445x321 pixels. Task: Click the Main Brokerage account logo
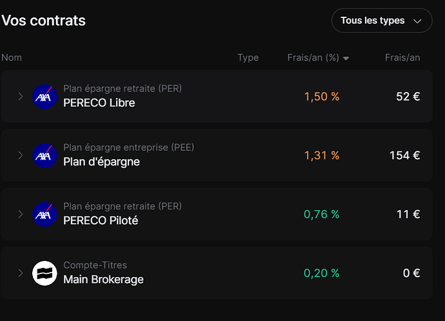coord(44,273)
